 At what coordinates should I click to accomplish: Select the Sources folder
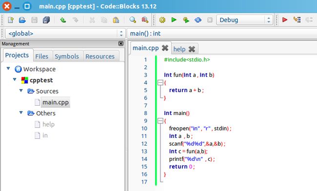click(47, 91)
